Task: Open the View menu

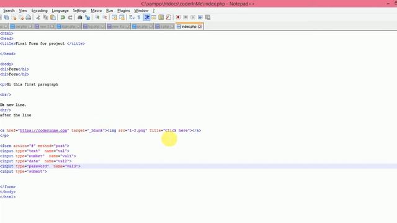Action: (x=23, y=11)
